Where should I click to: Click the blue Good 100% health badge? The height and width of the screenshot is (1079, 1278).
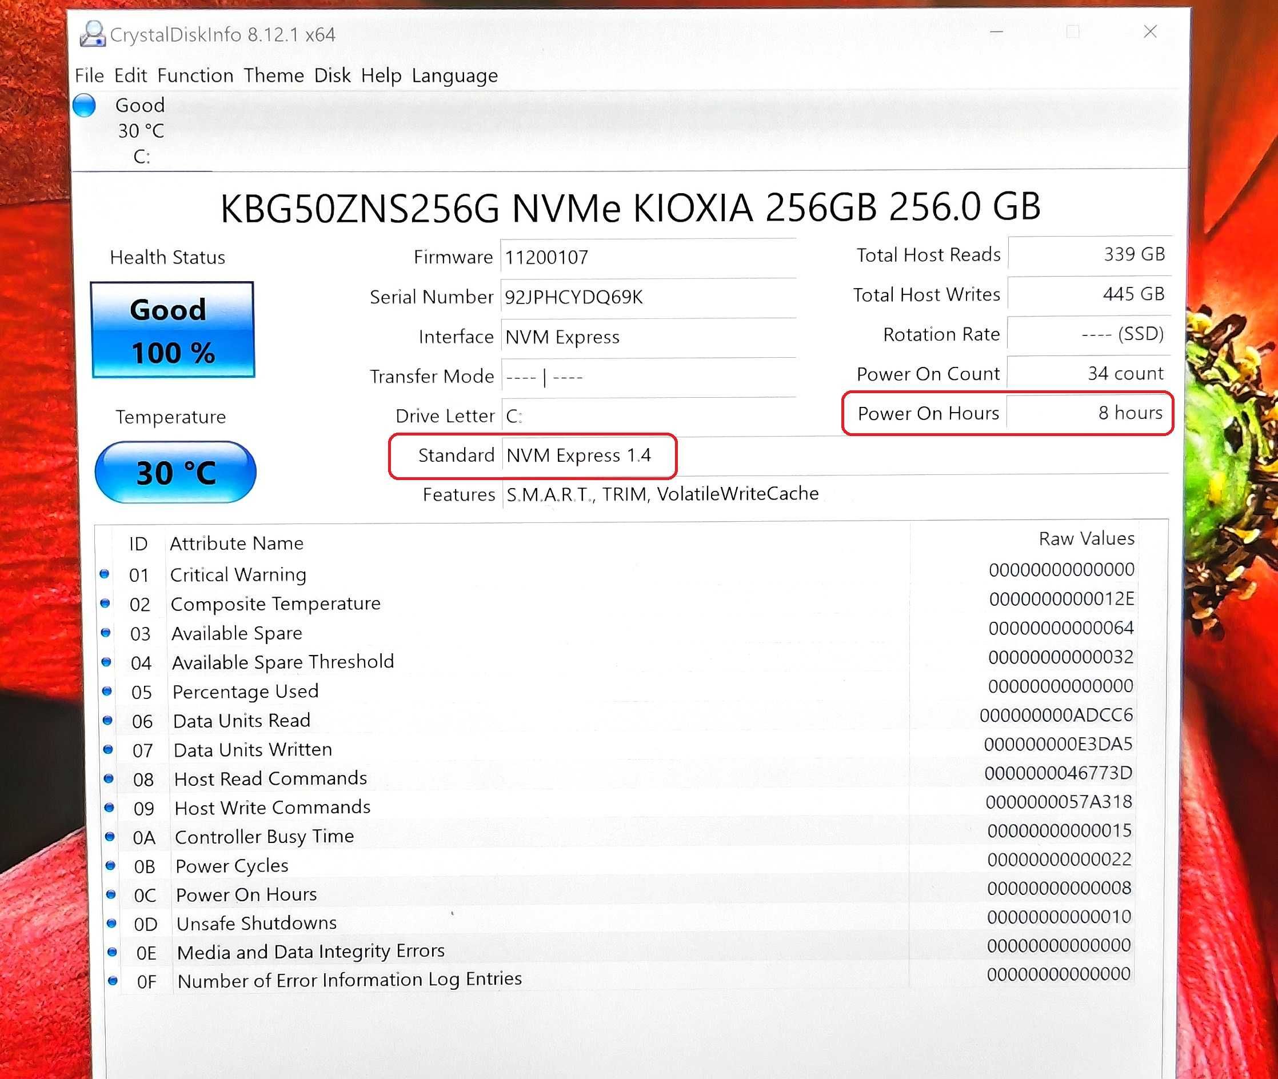(173, 330)
